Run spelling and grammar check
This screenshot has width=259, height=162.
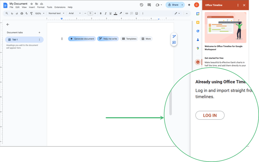26,13
